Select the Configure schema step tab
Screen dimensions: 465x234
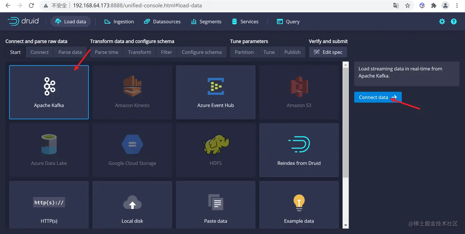pos(202,52)
